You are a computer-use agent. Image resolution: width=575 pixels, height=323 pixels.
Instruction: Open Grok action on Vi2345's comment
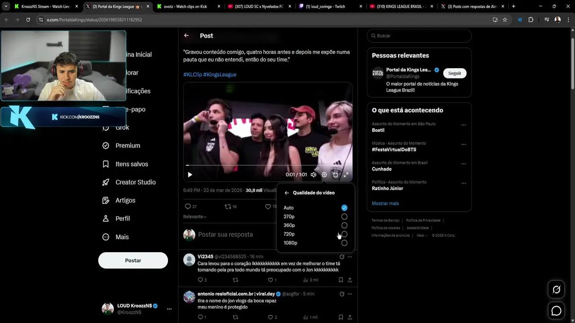click(342, 257)
